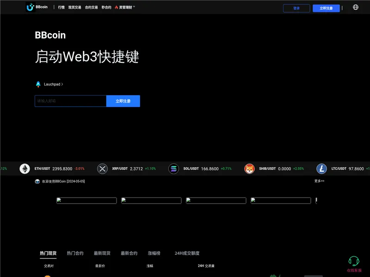
Task: Click 立即注册 beside the email field
Action: pyautogui.click(x=123, y=101)
